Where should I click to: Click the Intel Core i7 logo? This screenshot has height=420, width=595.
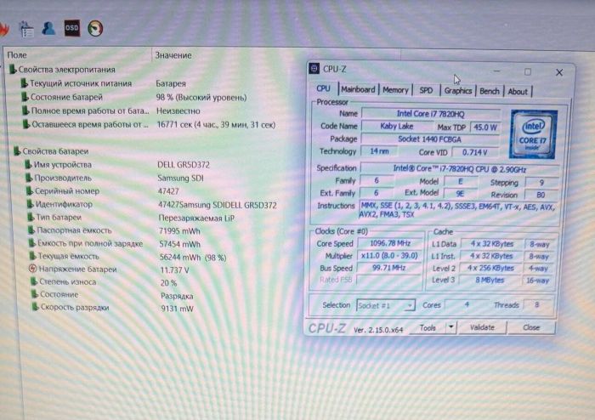point(533,134)
